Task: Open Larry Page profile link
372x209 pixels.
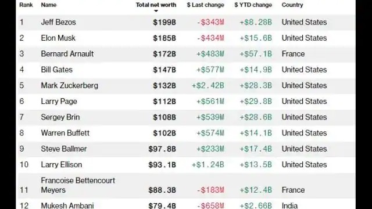Action: coord(59,102)
